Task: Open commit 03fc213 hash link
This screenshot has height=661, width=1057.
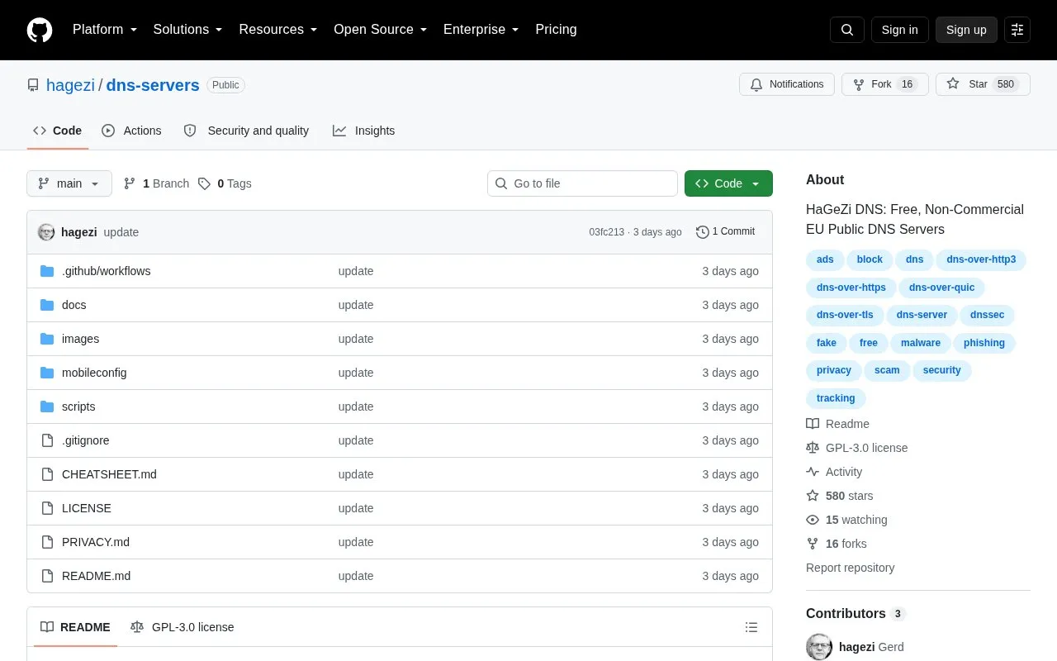Action: 607,232
